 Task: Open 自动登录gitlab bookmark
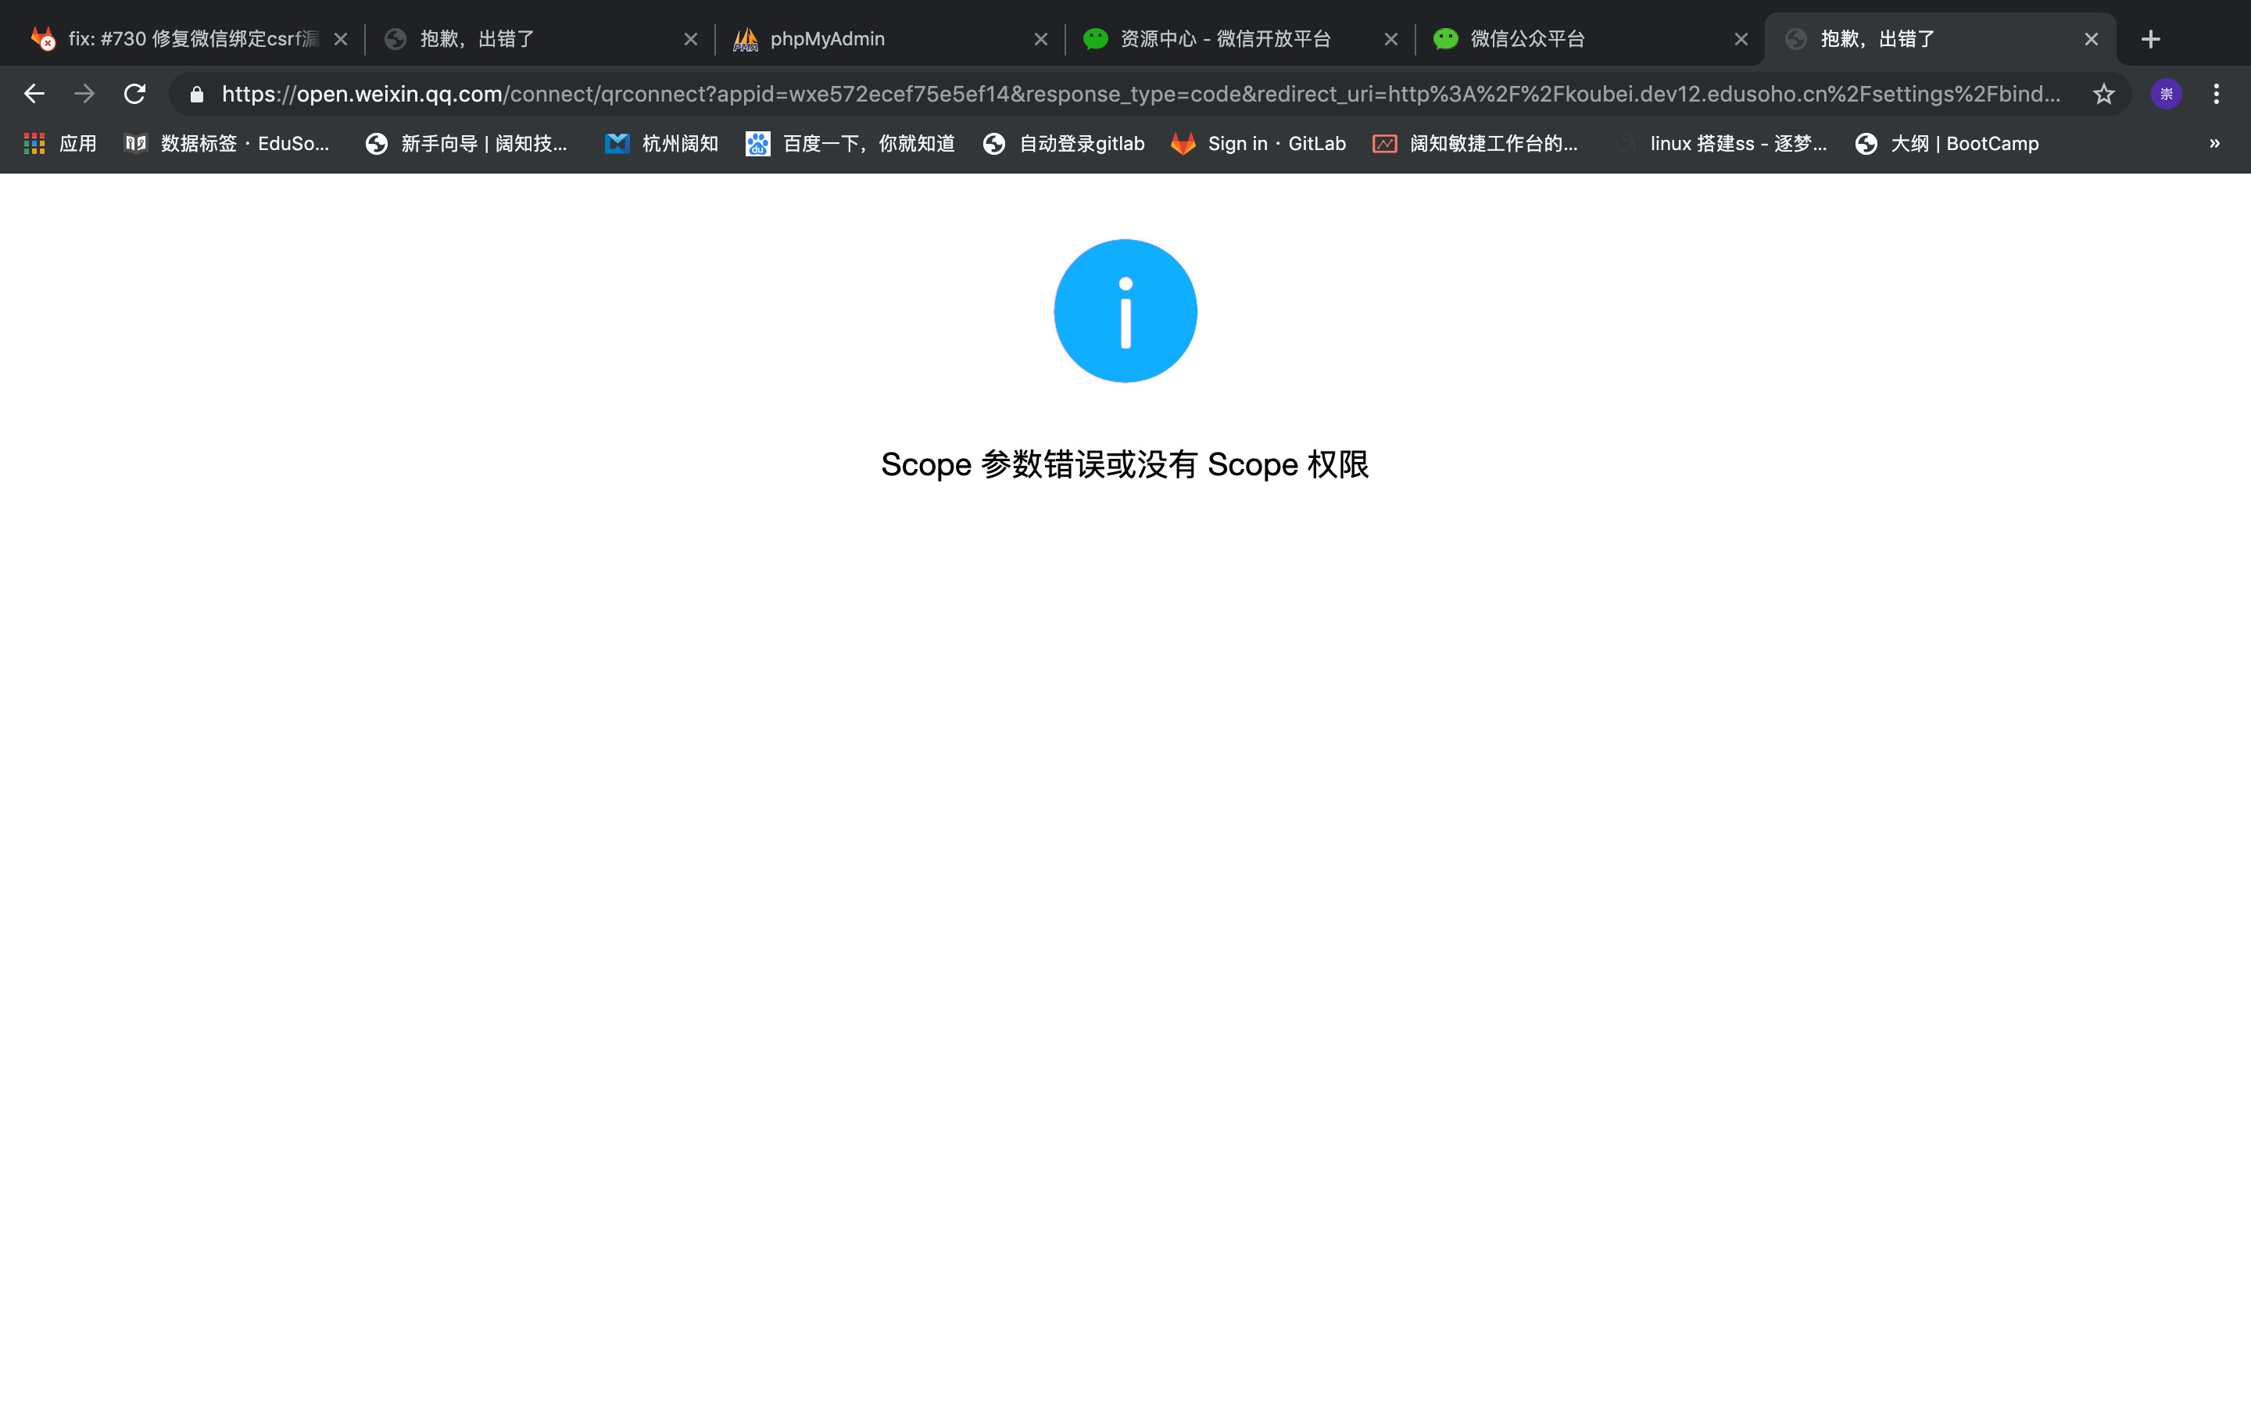(1063, 143)
